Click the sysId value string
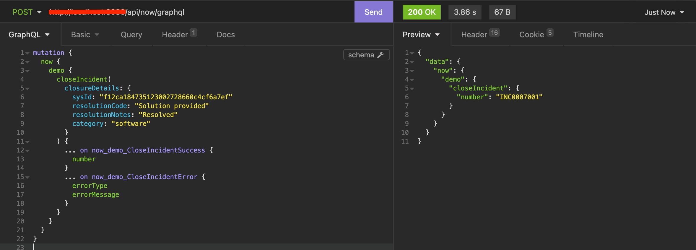Image resolution: width=696 pixels, height=250 pixels. click(166, 97)
